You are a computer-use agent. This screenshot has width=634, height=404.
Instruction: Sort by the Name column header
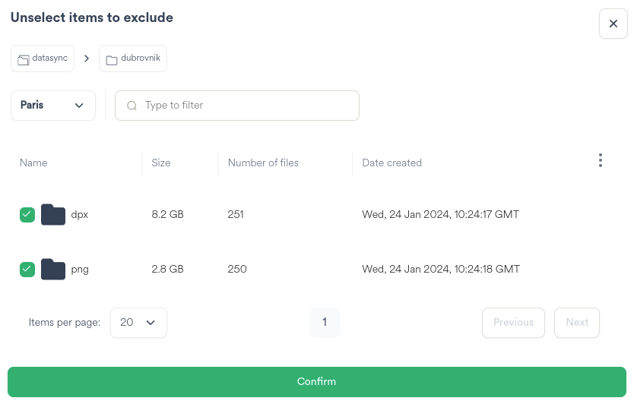pos(33,163)
